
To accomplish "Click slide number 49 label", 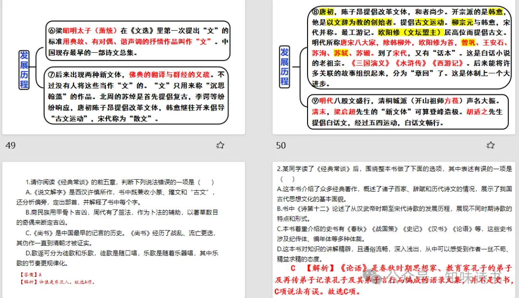I will [x=11, y=146].
